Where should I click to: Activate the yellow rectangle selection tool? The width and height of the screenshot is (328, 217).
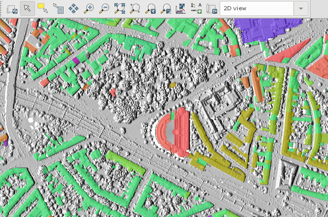(43, 8)
